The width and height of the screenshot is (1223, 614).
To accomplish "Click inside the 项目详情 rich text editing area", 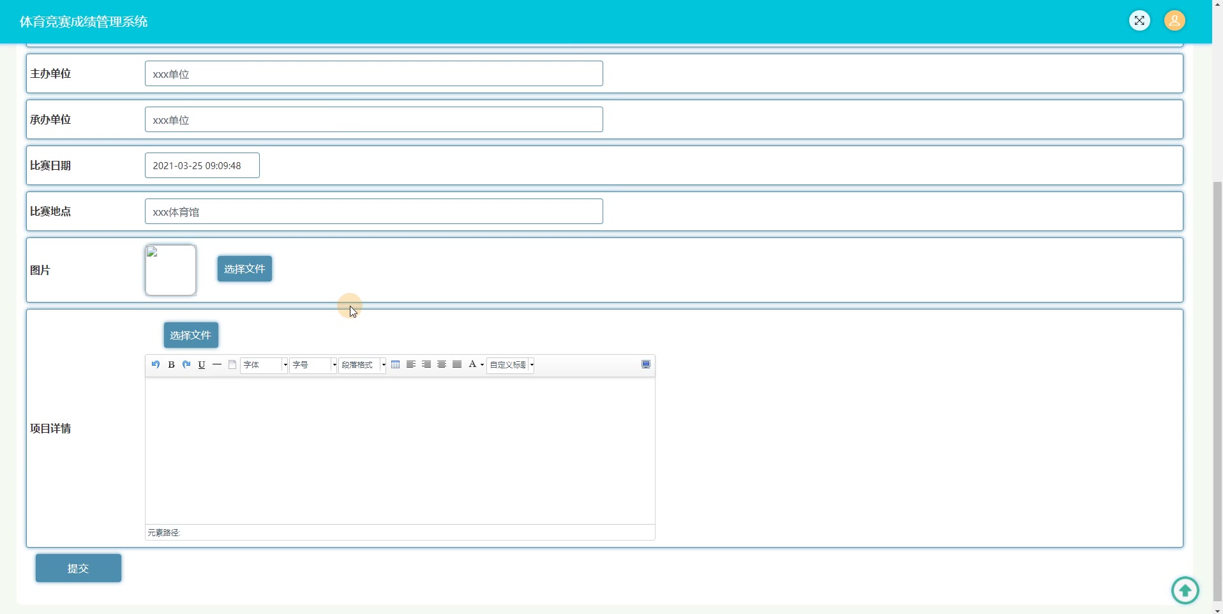I will coord(400,451).
